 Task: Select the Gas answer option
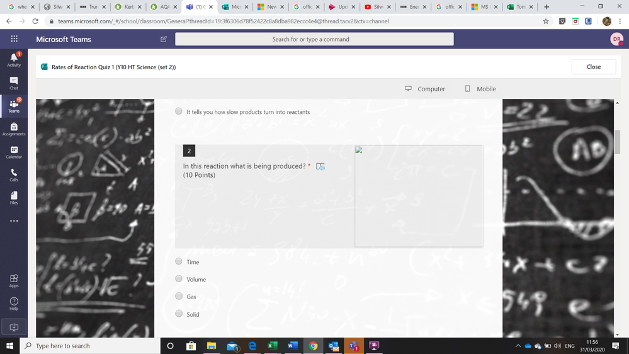point(179,296)
